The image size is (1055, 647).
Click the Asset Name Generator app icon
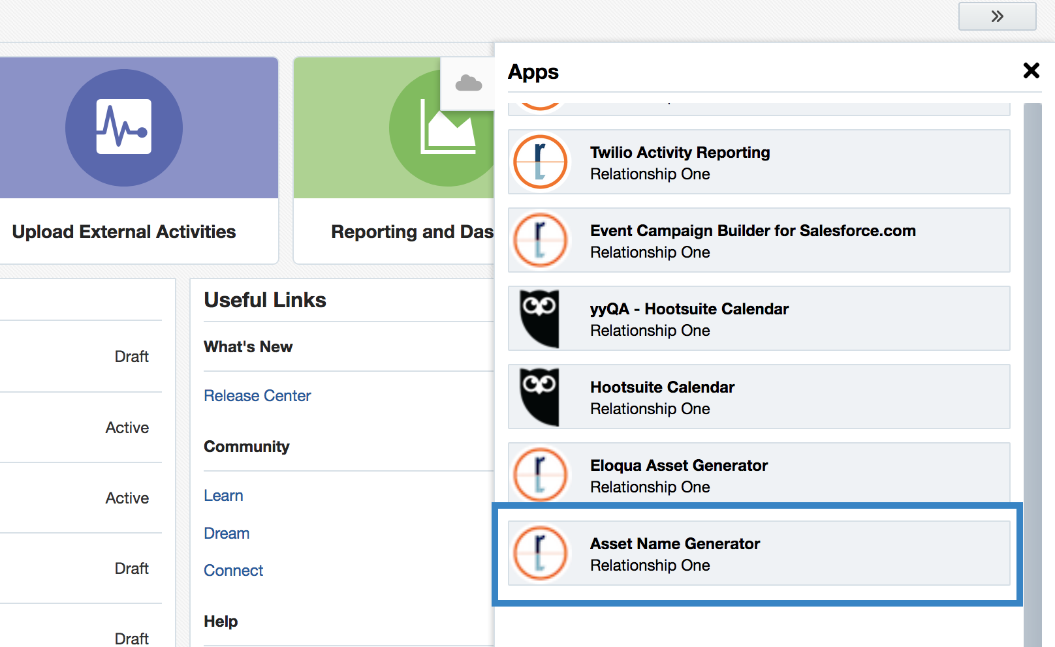pos(540,553)
